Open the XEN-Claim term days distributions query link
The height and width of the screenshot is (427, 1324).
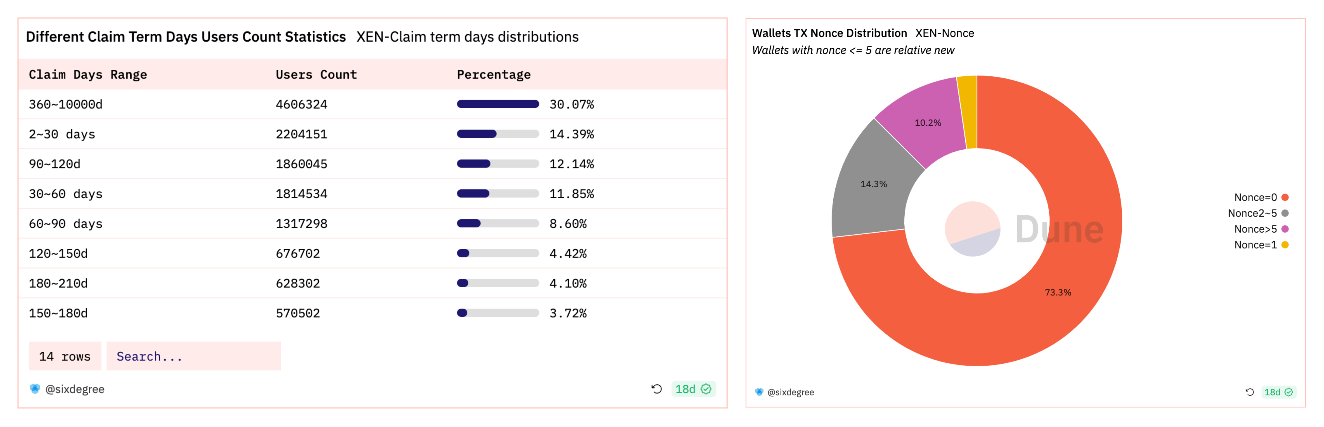click(467, 37)
